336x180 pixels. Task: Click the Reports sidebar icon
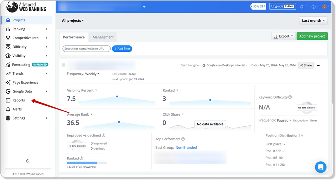pyautogui.click(x=8, y=100)
